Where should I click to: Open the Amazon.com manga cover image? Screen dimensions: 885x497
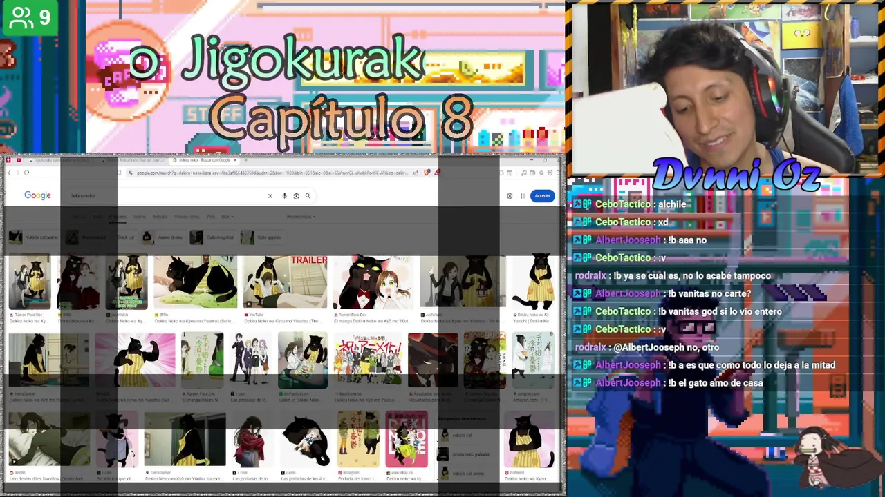click(x=533, y=360)
